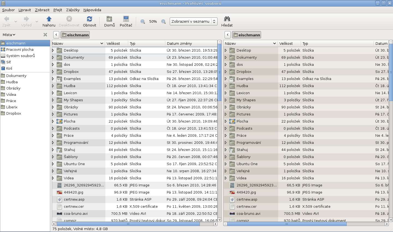Click the Hledat binoculars search icon
The width and height of the screenshot is (393, 232).
[x=227, y=19]
